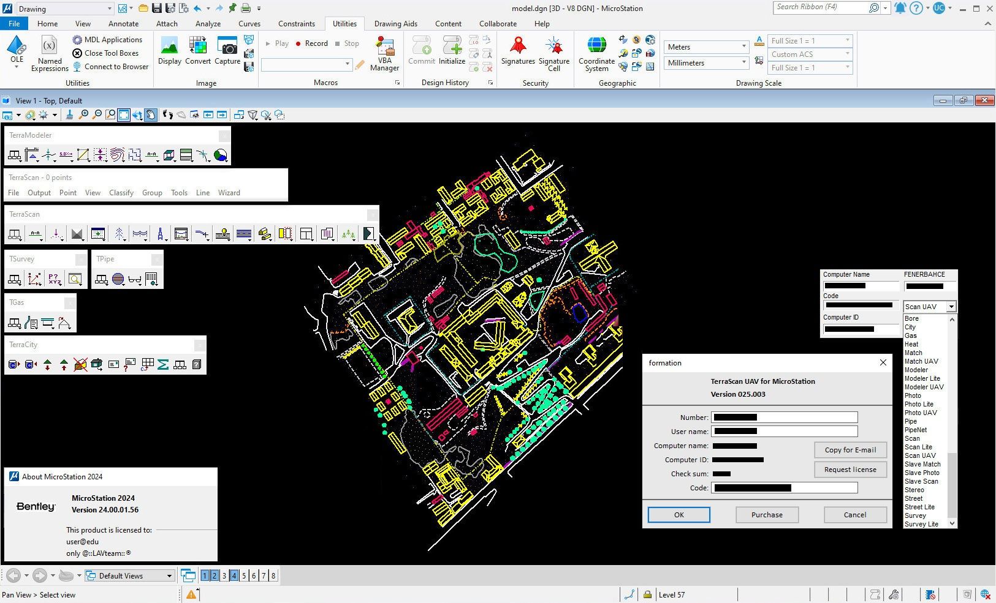Select the Fit View icon in view toolbar
The width and height of the screenshot is (996, 603).
[x=123, y=115]
